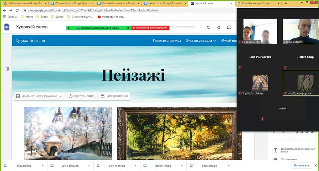Click the Вы запустили демонстрацию экрана bar
This screenshot has width=319, height=171.
pyautogui.click(x=99, y=28)
